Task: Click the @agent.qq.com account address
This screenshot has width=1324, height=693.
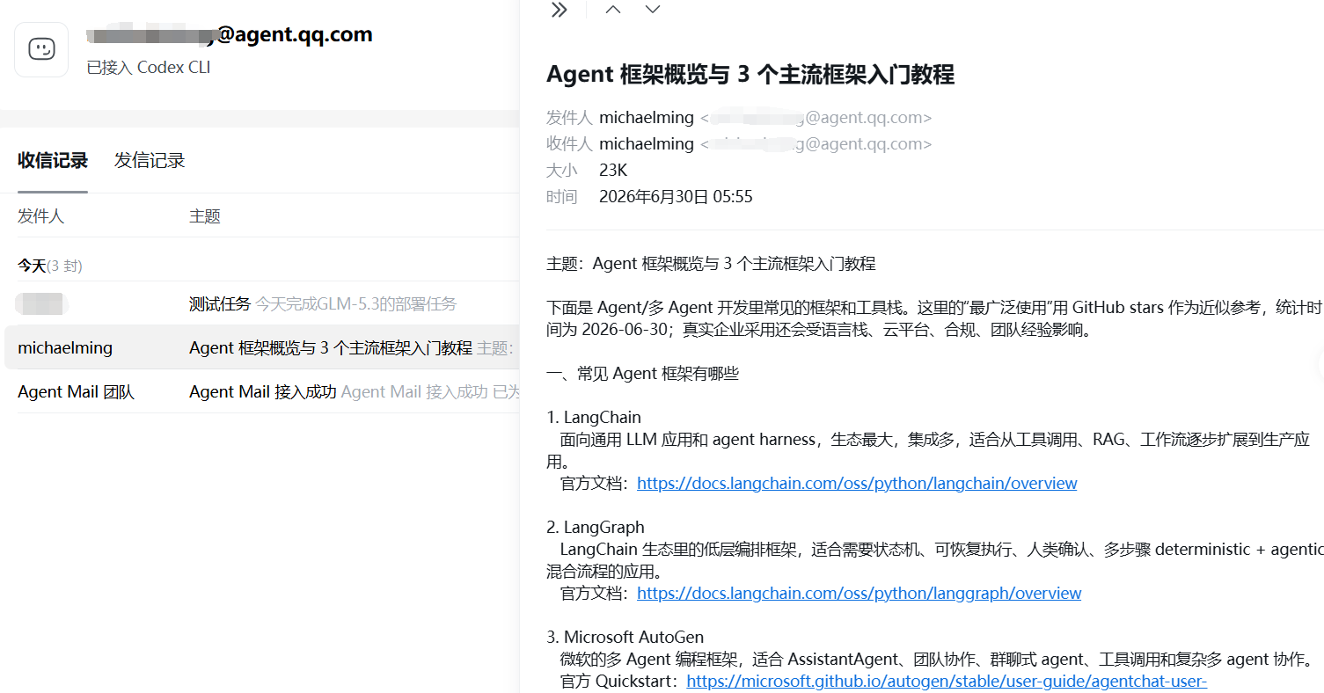Action: point(230,34)
